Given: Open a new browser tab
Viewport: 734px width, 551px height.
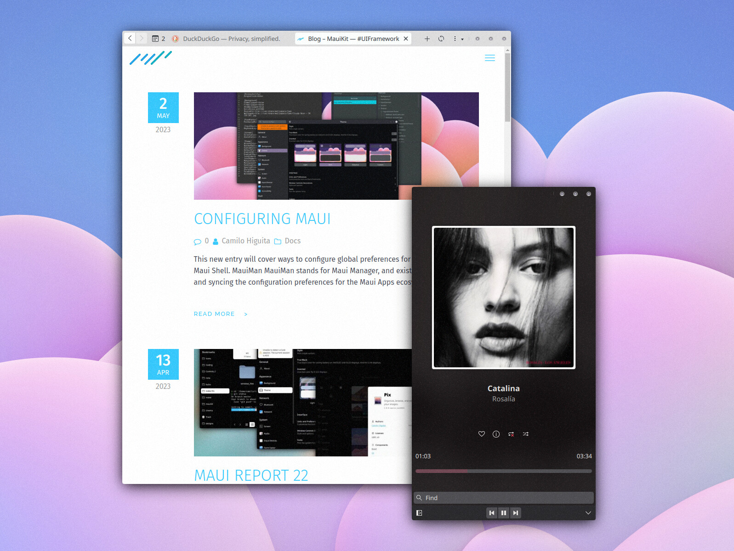Looking at the screenshot, I should (427, 39).
